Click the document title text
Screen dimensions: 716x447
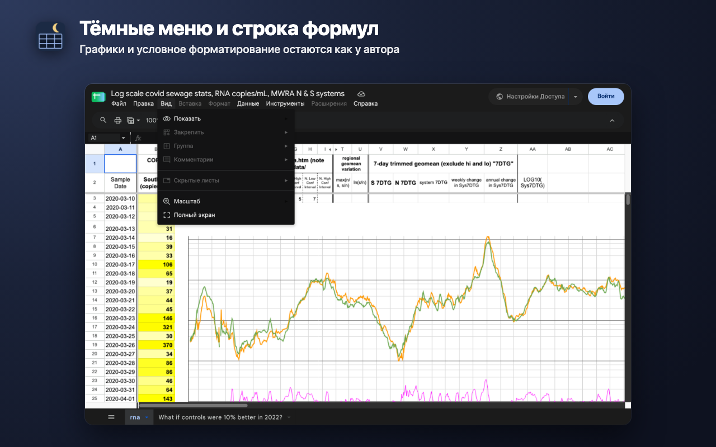pyautogui.click(x=228, y=93)
